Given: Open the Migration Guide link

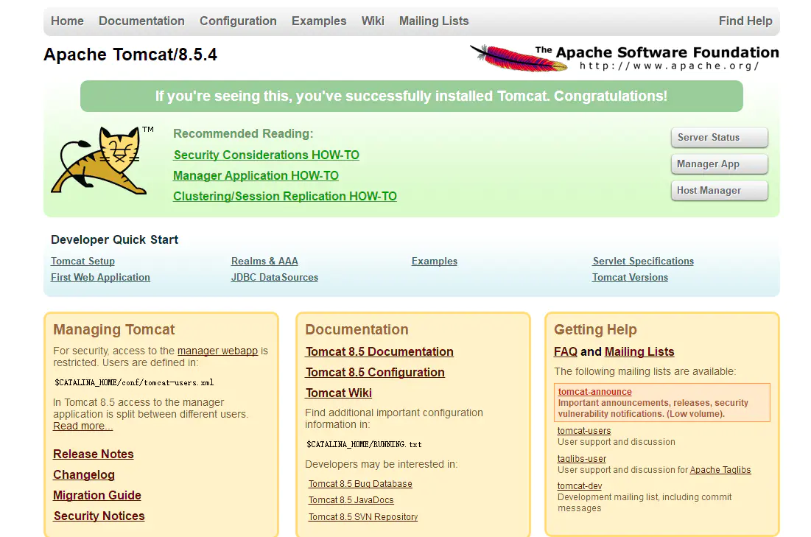Looking at the screenshot, I should [x=97, y=495].
